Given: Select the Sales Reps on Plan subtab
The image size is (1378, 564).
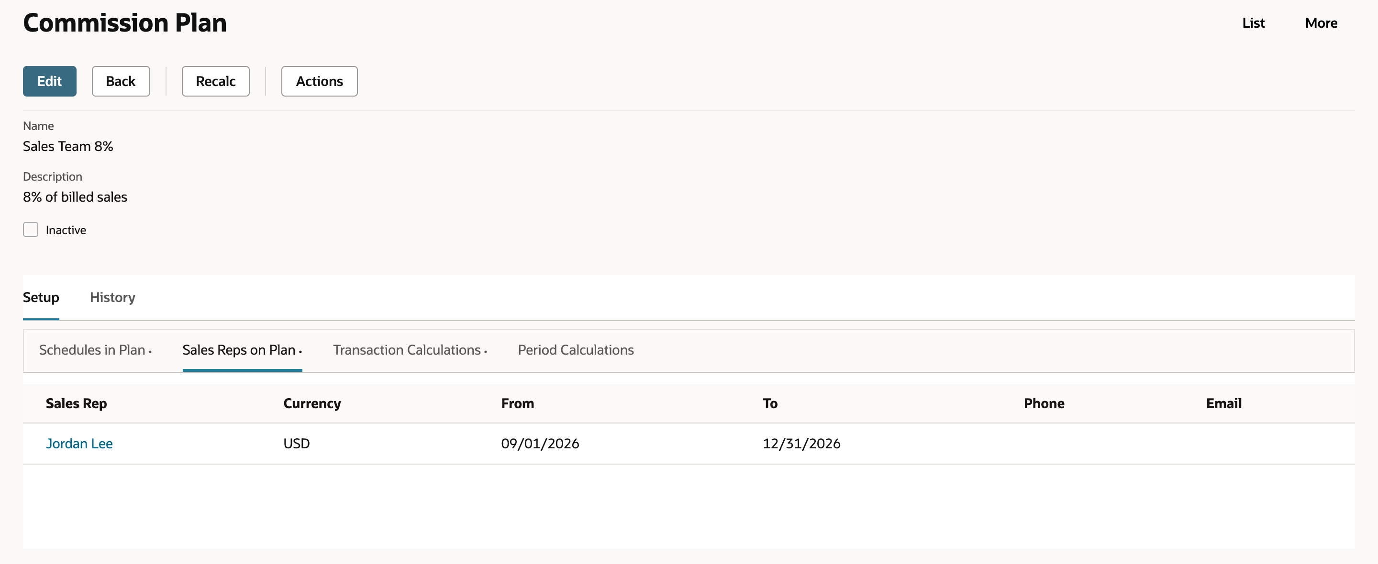Looking at the screenshot, I should [242, 350].
